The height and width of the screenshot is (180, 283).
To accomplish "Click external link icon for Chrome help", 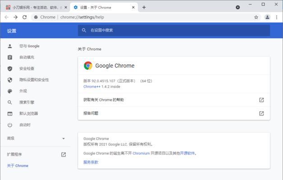I will 261,100.
